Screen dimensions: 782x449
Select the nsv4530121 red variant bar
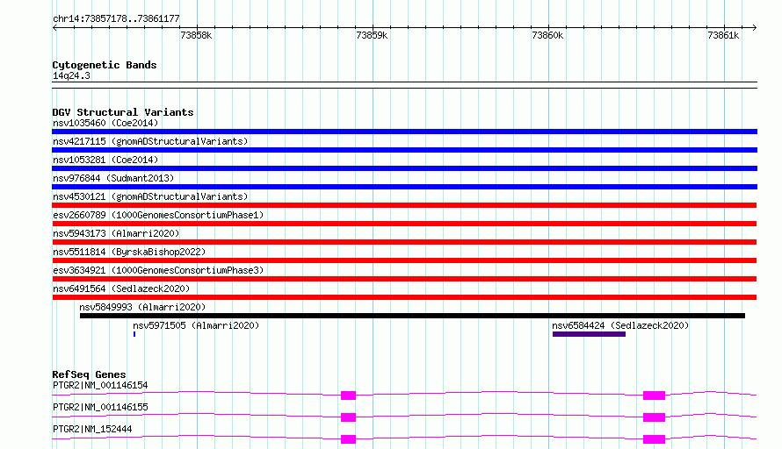point(404,205)
